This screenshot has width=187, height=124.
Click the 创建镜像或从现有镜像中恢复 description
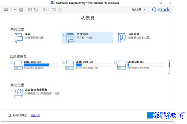coord(42,93)
